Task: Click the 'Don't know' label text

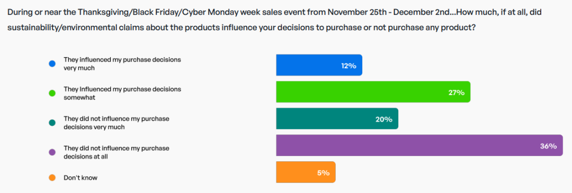Action: pos(81,178)
